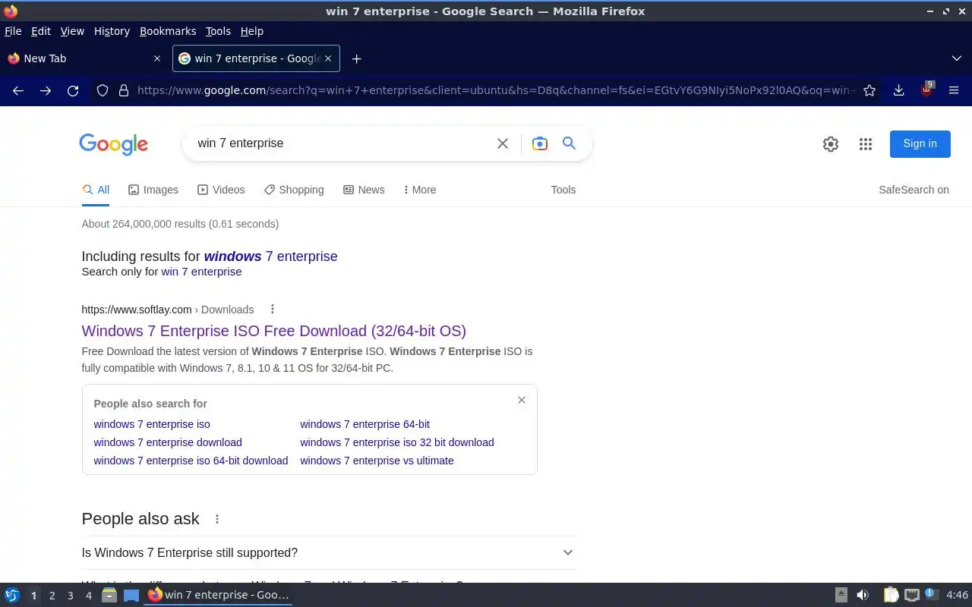Select the Videos results tab
Screen dimensions: 972x607
point(221,190)
